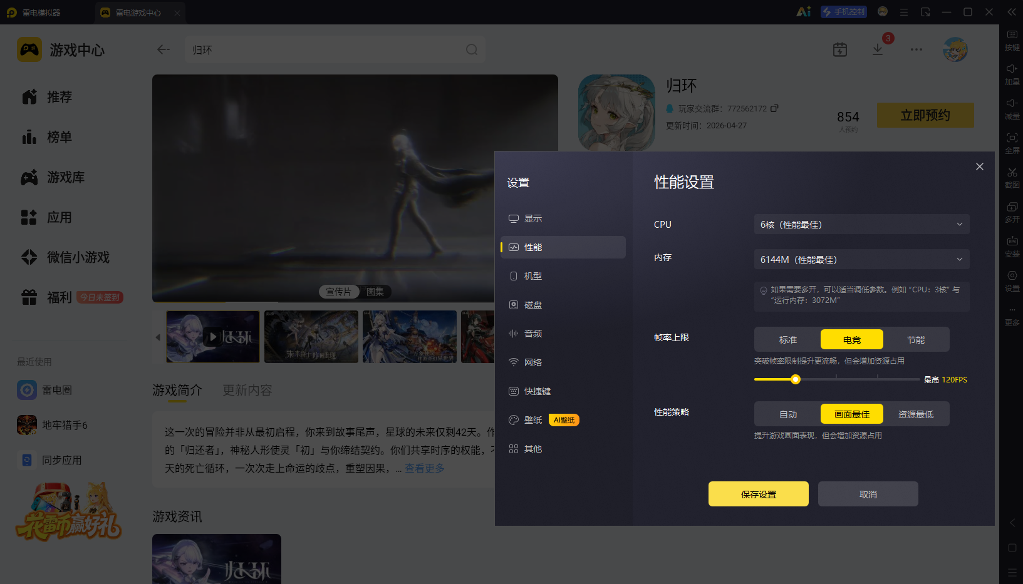Viewport: 1023px width, 584px height.
Task: Open 快捷键 settings category
Action: point(563,391)
